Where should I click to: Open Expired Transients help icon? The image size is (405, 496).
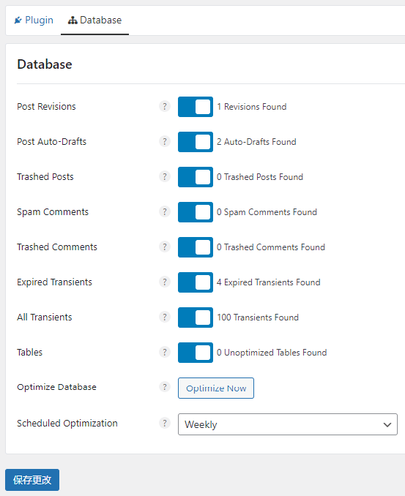point(165,282)
